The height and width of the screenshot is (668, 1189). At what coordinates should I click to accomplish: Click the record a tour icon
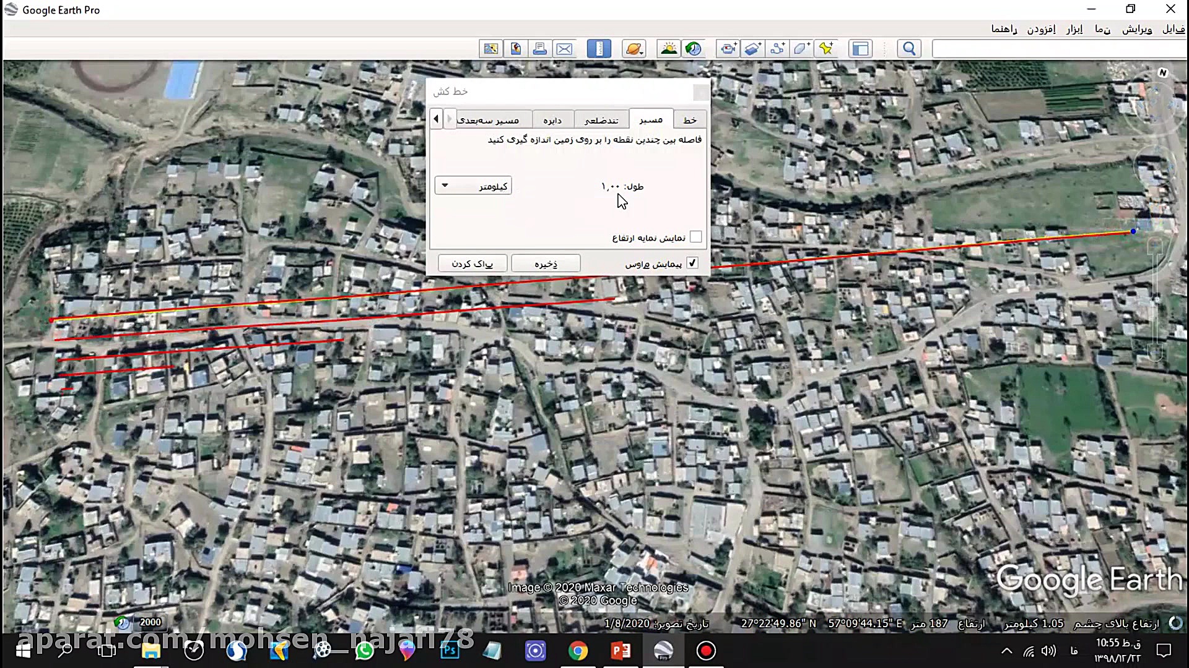(728, 49)
